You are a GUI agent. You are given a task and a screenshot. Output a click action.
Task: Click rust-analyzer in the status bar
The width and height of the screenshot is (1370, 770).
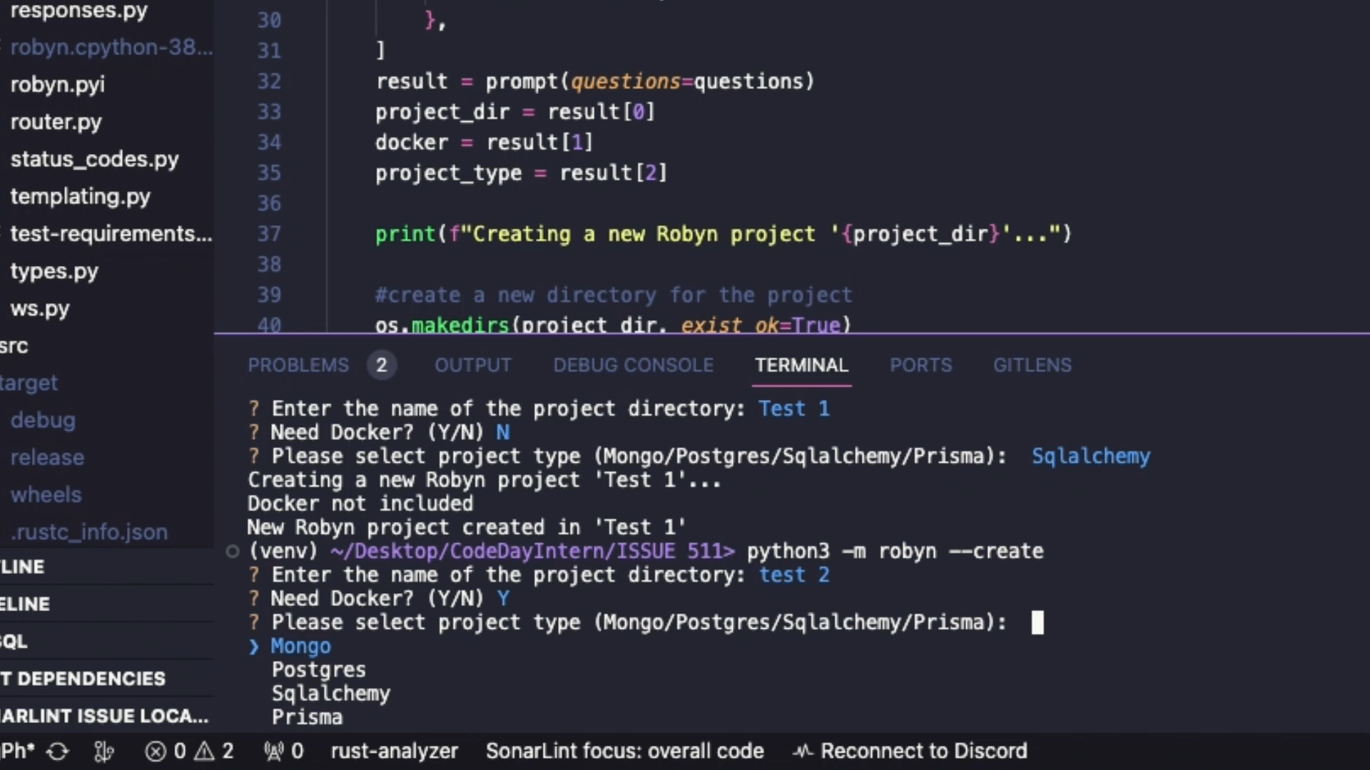point(394,751)
